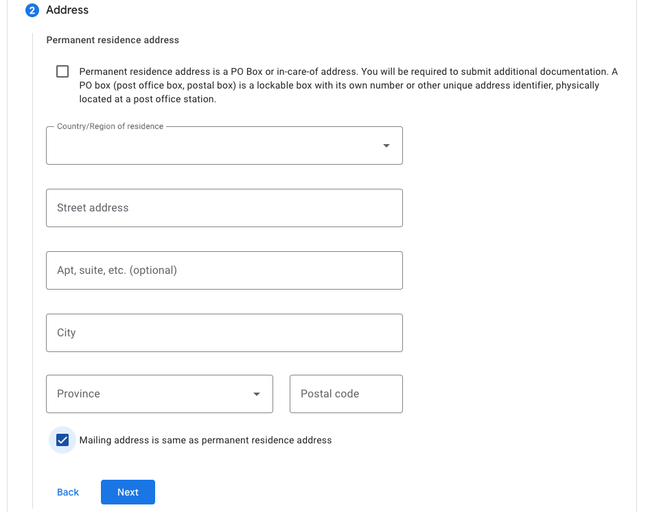
Task: Open the Country/Region of residence dropdown
Action: tap(224, 146)
